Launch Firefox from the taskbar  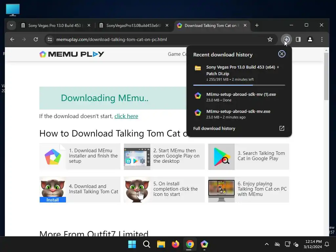pyautogui.click(x=176, y=244)
